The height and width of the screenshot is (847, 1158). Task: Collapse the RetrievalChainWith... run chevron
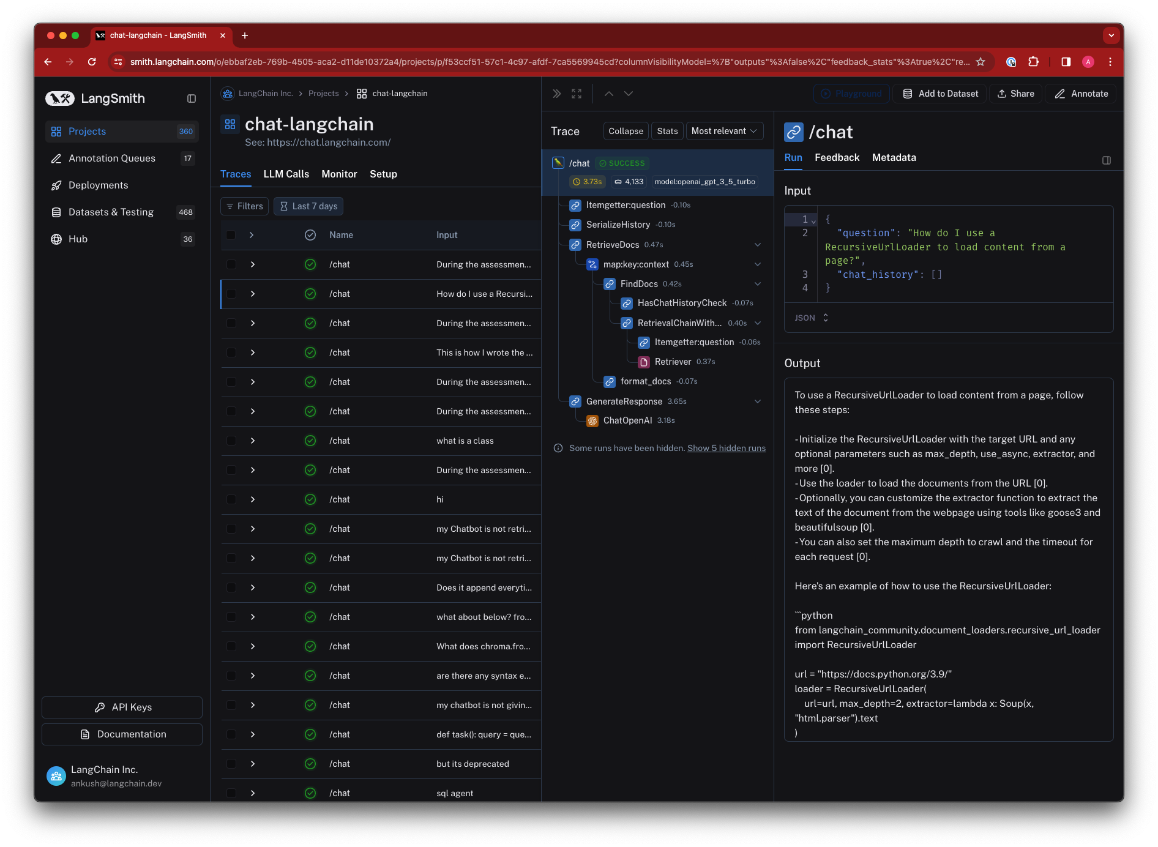(x=758, y=323)
